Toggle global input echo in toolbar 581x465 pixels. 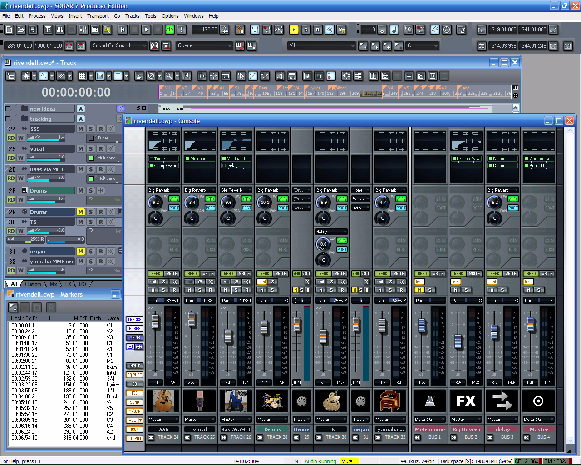(330, 30)
